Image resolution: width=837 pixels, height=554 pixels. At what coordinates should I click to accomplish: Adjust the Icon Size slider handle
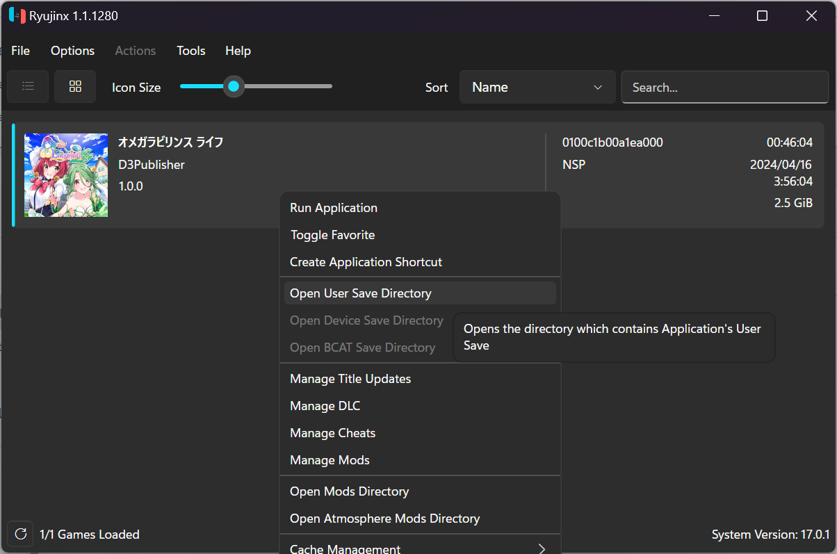pos(234,86)
